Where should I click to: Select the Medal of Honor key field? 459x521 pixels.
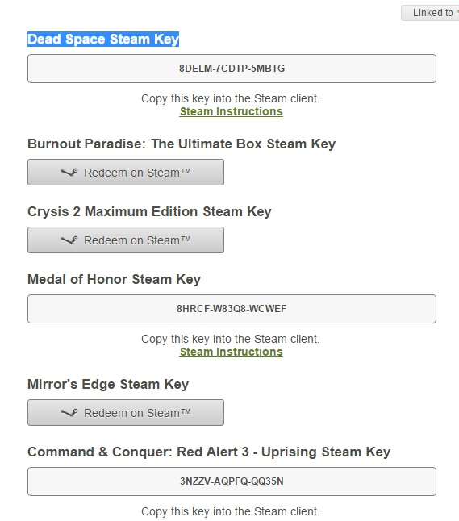coord(232,309)
